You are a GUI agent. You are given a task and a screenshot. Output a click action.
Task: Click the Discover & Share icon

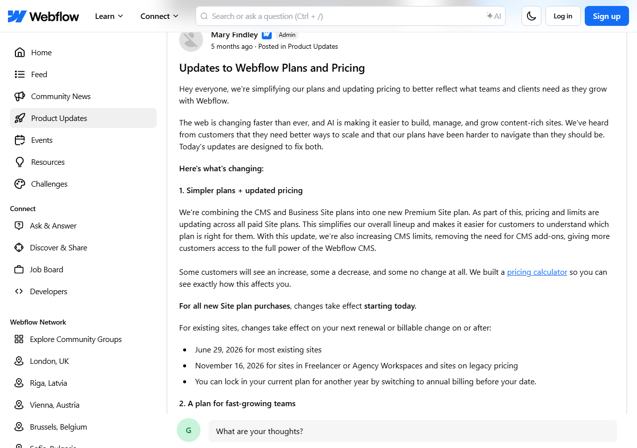pos(19,247)
